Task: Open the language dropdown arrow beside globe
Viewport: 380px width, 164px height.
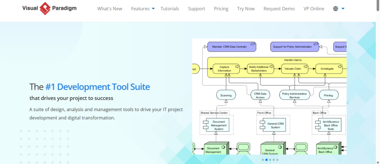Action: pyautogui.click(x=343, y=9)
